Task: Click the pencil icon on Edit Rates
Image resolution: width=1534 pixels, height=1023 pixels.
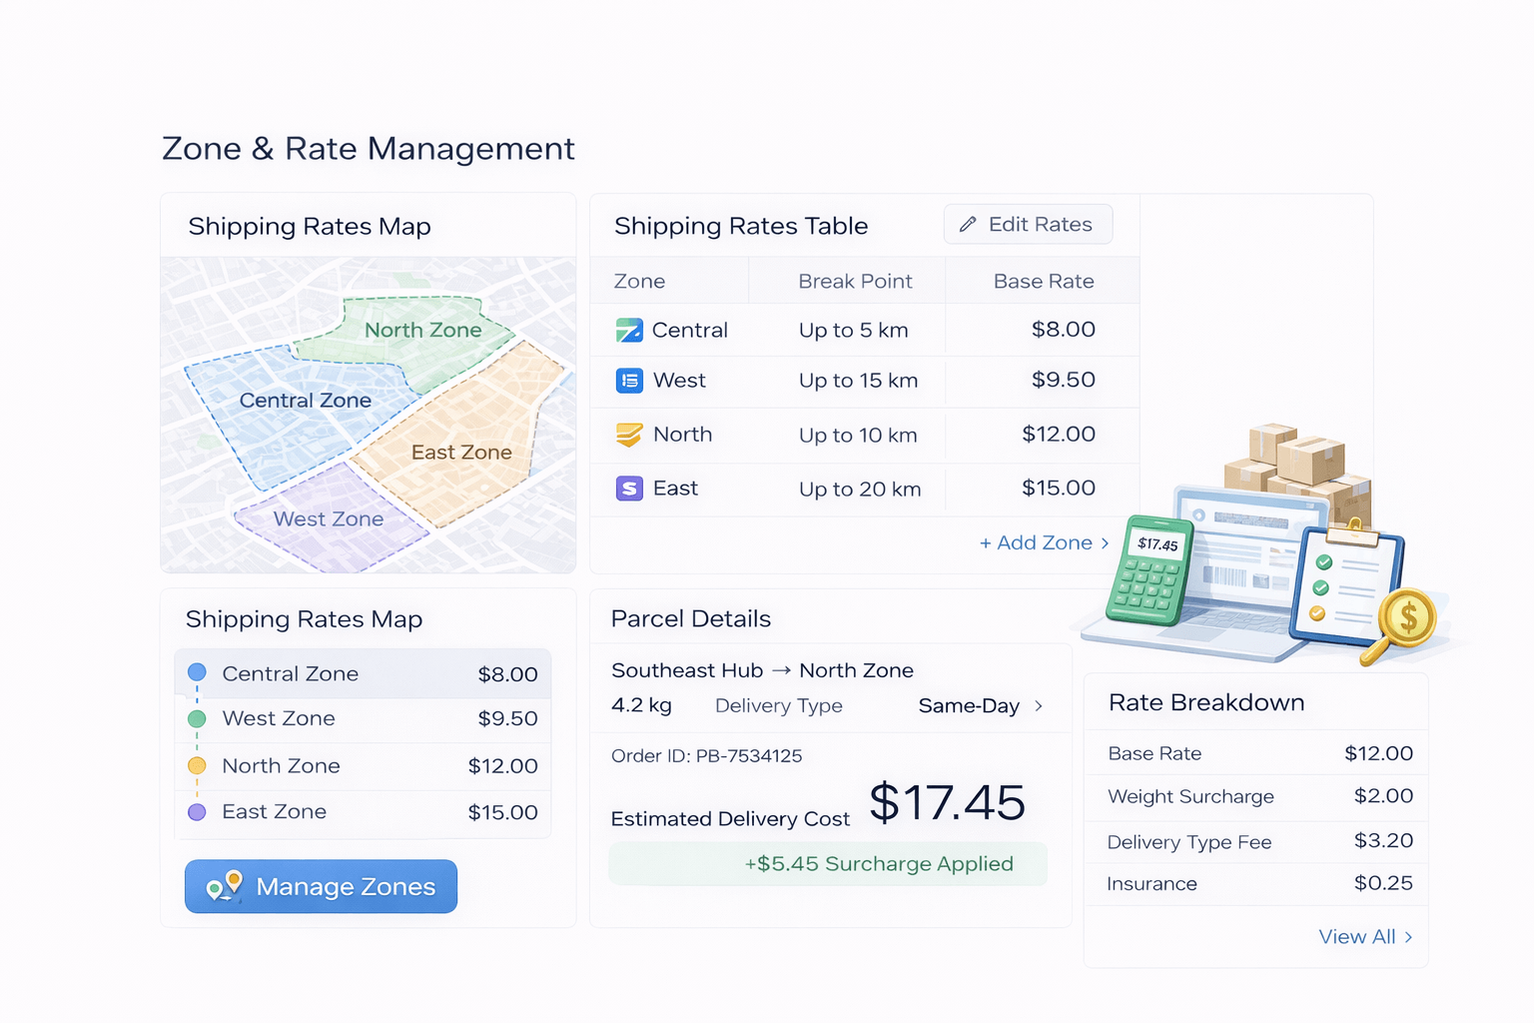Action: [968, 224]
